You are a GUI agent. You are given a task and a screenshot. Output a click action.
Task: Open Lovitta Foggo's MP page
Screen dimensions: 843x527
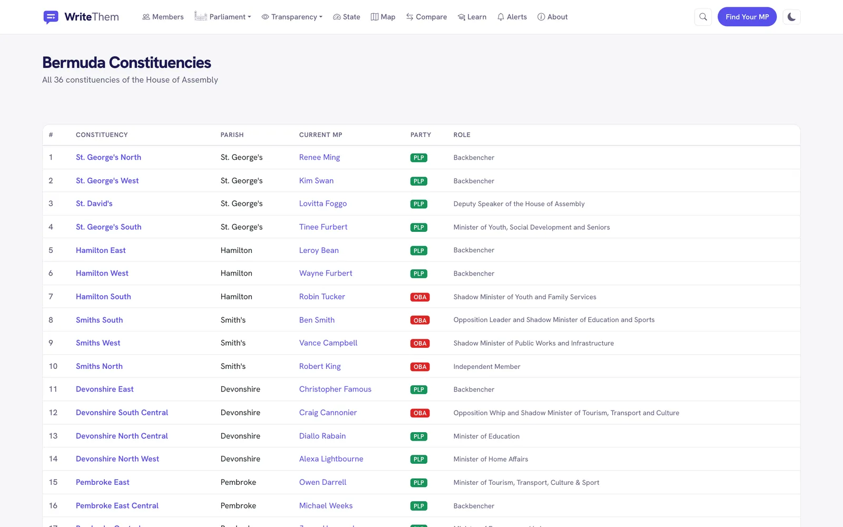[x=323, y=203]
